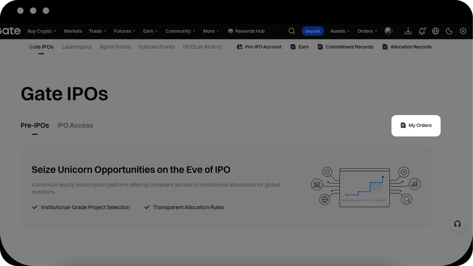Click the funding series chart illustration
This screenshot has width=473, height=266.
point(365,187)
